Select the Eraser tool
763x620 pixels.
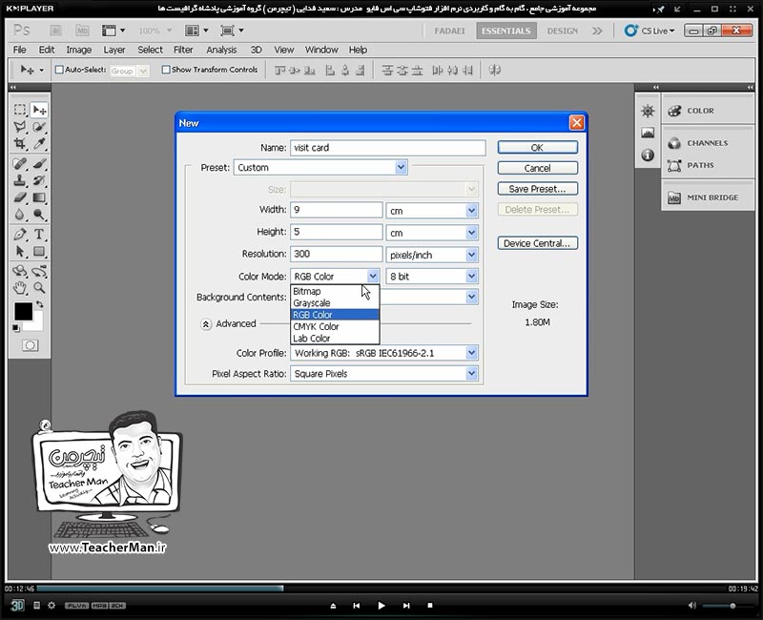[x=20, y=197]
